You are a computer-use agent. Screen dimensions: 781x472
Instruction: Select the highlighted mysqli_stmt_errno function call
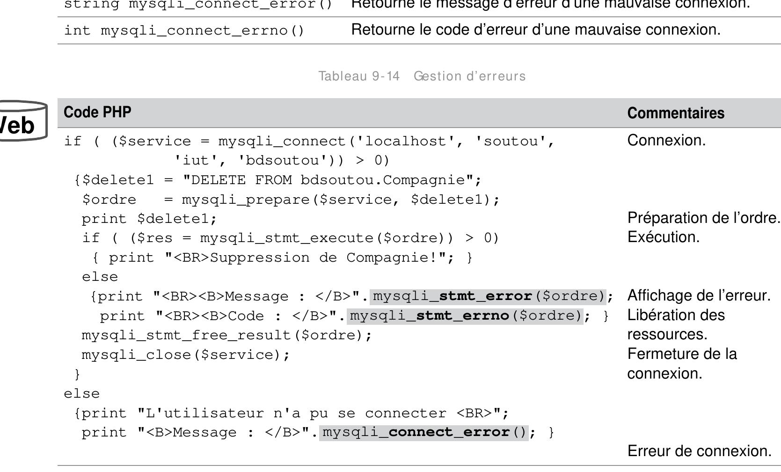463,315
